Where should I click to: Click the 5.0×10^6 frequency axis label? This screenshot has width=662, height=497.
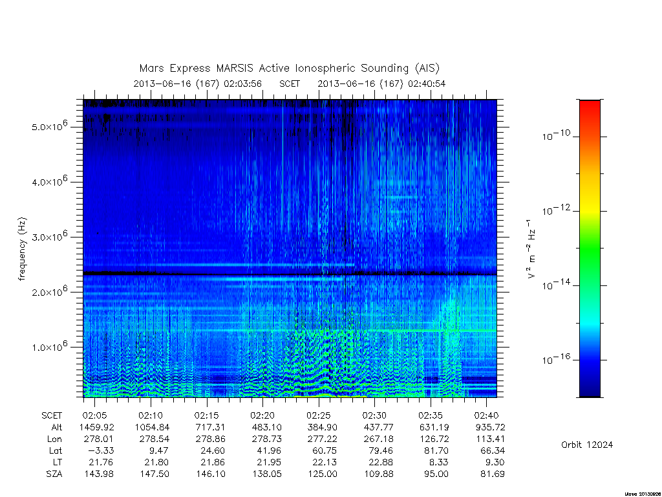pyautogui.click(x=49, y=126)
